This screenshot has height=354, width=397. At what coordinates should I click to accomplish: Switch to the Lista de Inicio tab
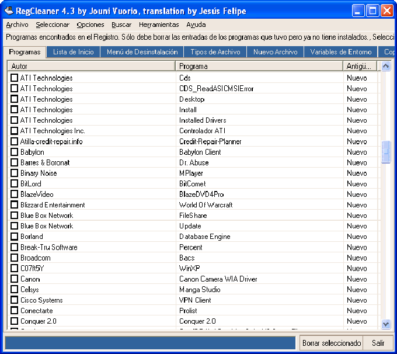coord(74,52)
